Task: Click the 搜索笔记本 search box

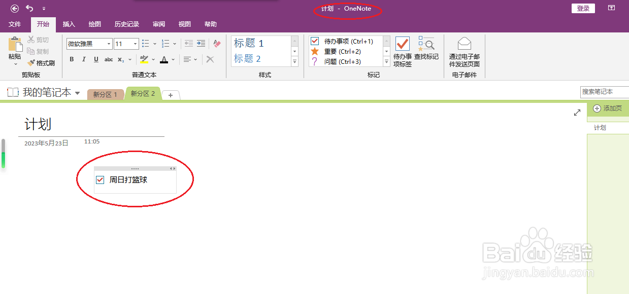Action: pyautogui.click(x=605, y=92)
